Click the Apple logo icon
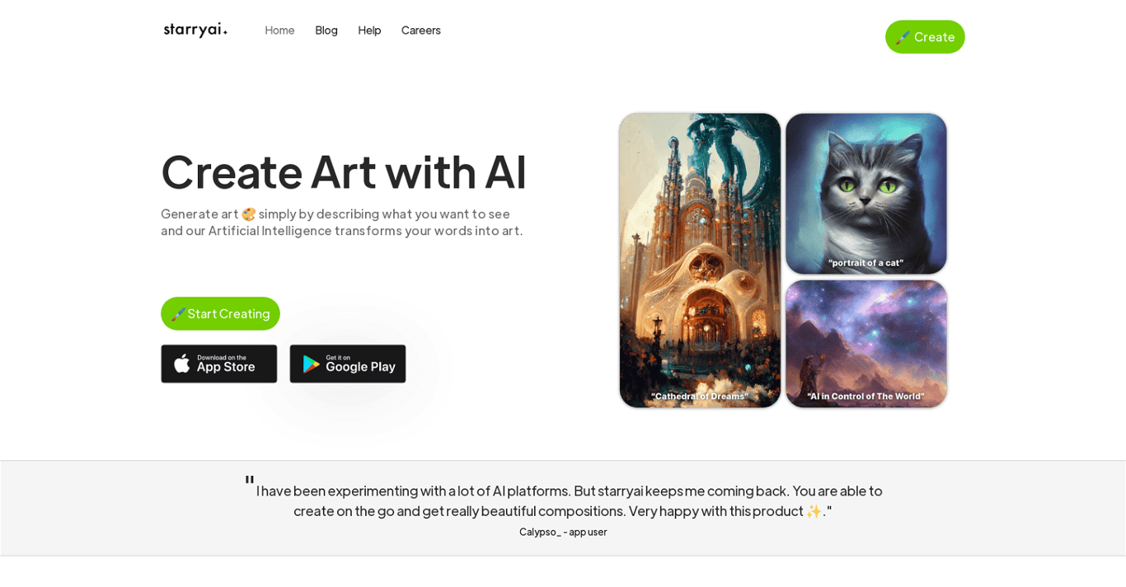 182,364
